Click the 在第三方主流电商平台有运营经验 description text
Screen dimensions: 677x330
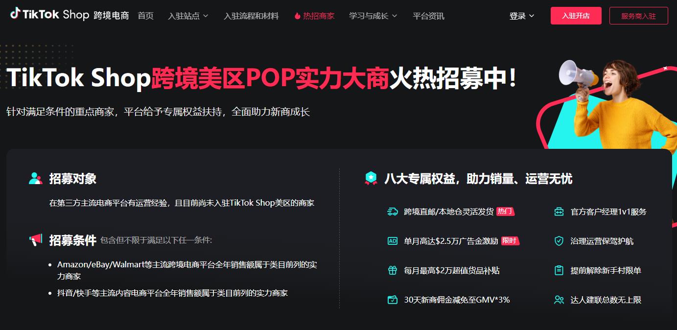[182, 203]
